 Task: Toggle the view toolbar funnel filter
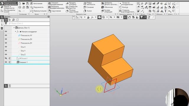(141, 17)
